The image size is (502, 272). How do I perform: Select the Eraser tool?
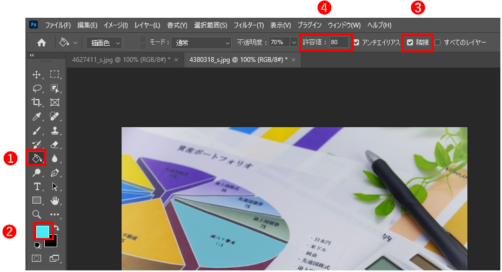click(x=54, y=144)
